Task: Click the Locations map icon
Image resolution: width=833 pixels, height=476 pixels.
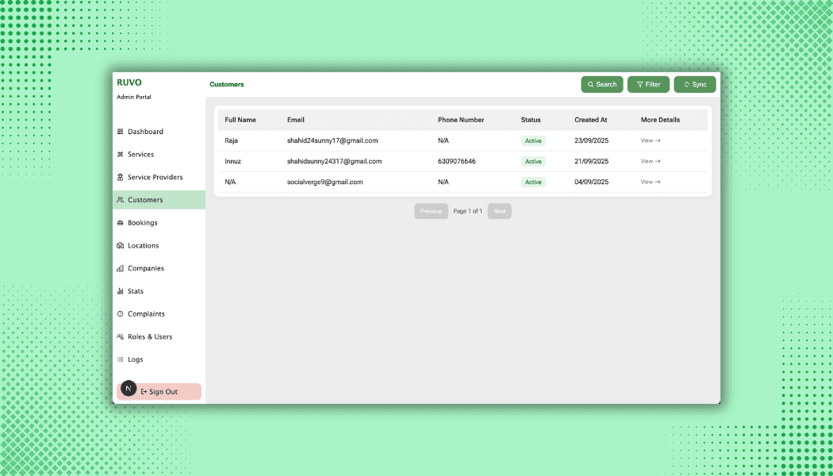Action: point(121,246)
